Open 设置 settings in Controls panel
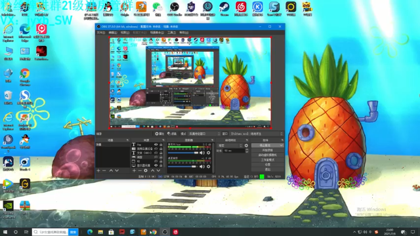 point(267,165)
